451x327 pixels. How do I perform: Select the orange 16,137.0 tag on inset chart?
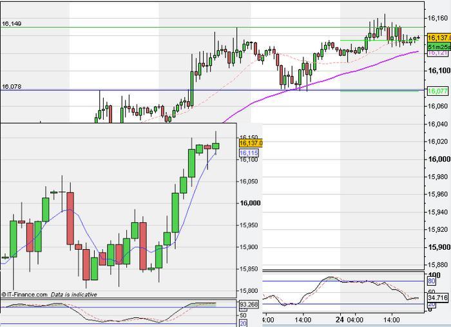click(x=251, y=143)
